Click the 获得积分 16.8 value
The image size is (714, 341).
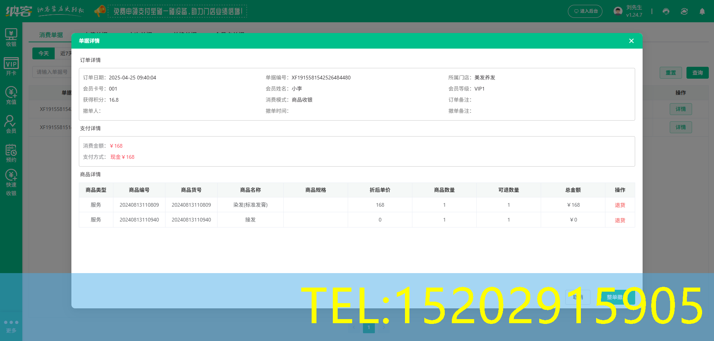click(x=114, y=100)
